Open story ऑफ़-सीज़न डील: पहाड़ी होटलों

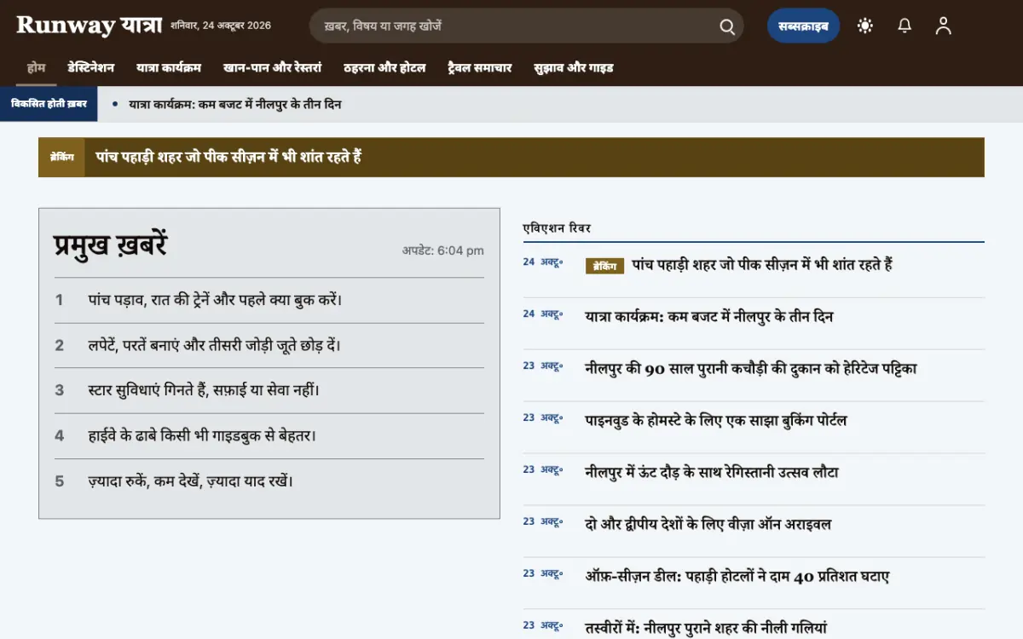(737, 577)
